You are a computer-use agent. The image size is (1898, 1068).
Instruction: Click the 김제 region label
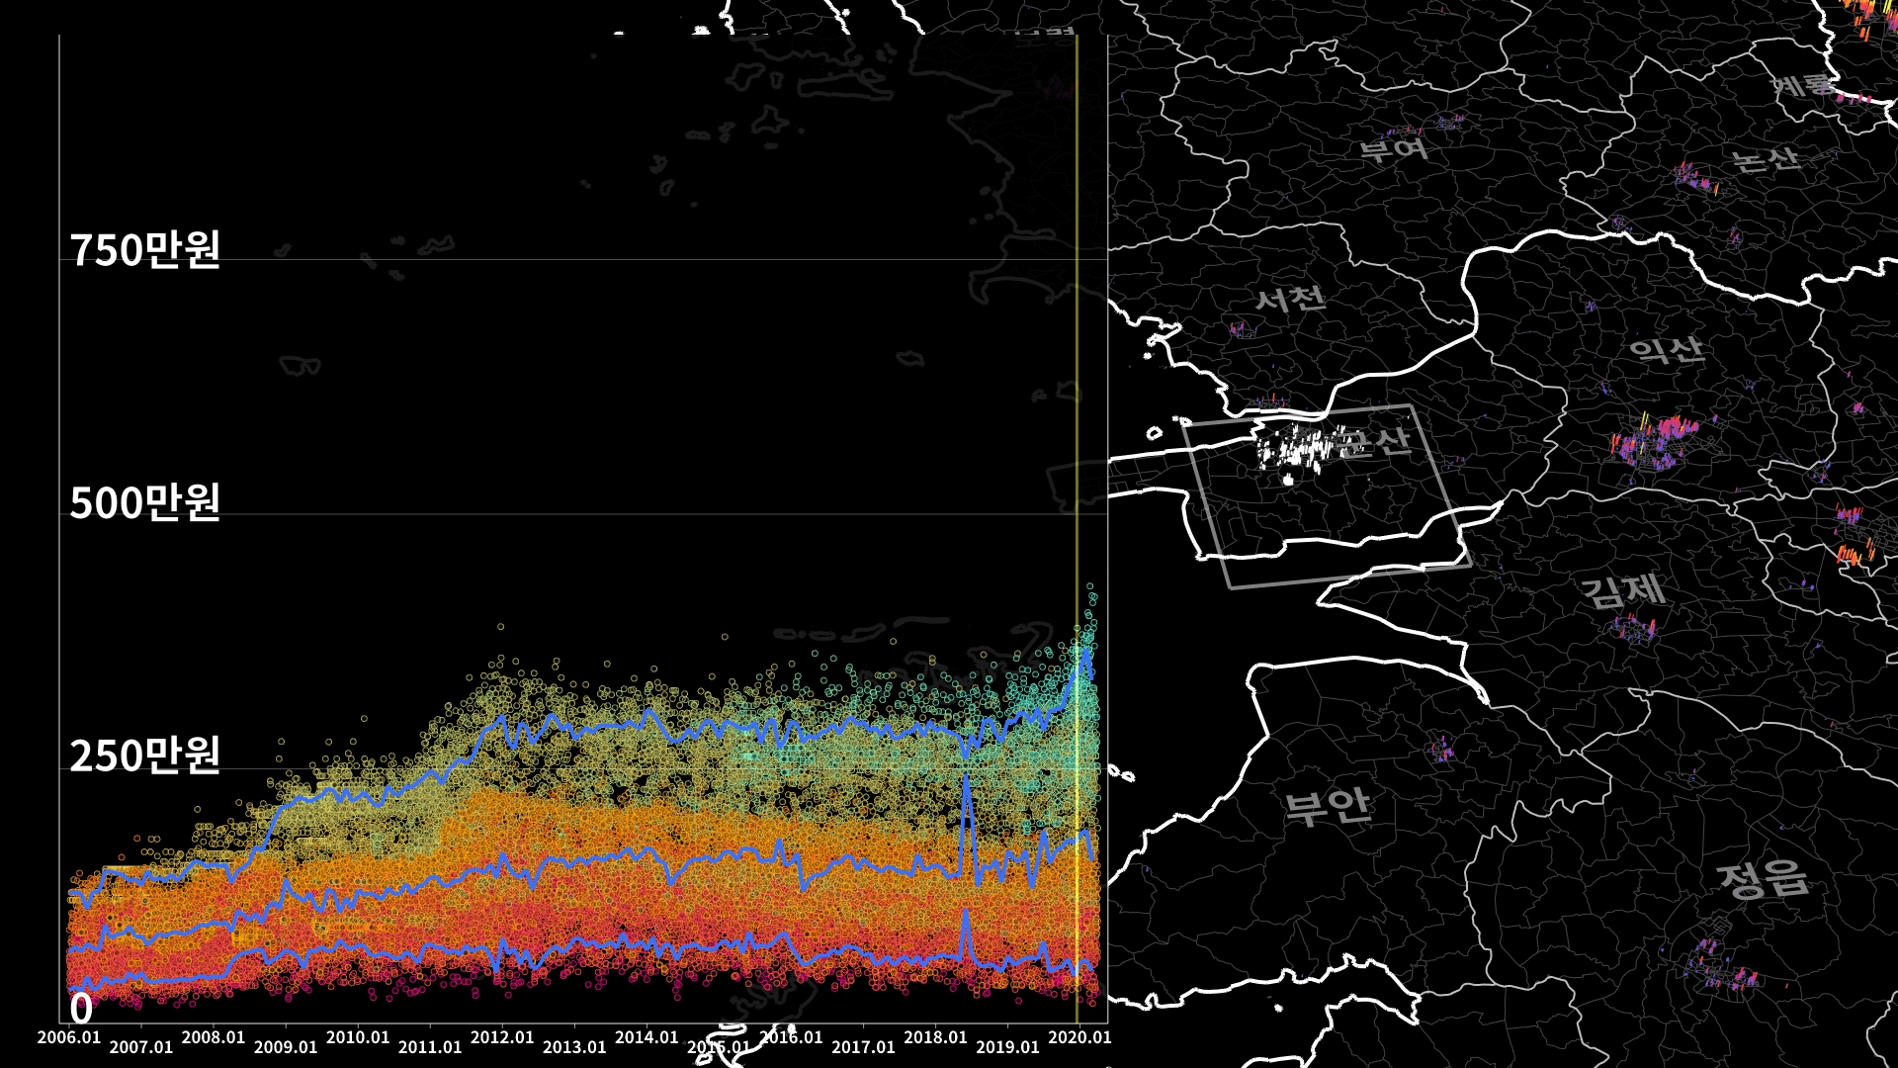[x=1622, y=591]
